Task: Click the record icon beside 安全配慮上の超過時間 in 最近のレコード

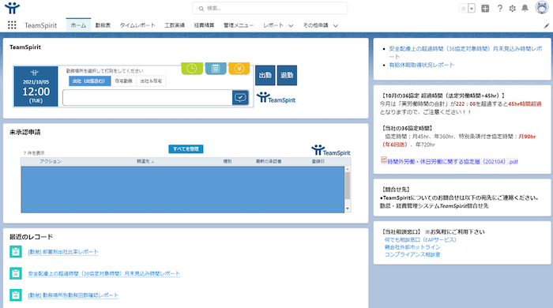Action: tap(16, 273)
